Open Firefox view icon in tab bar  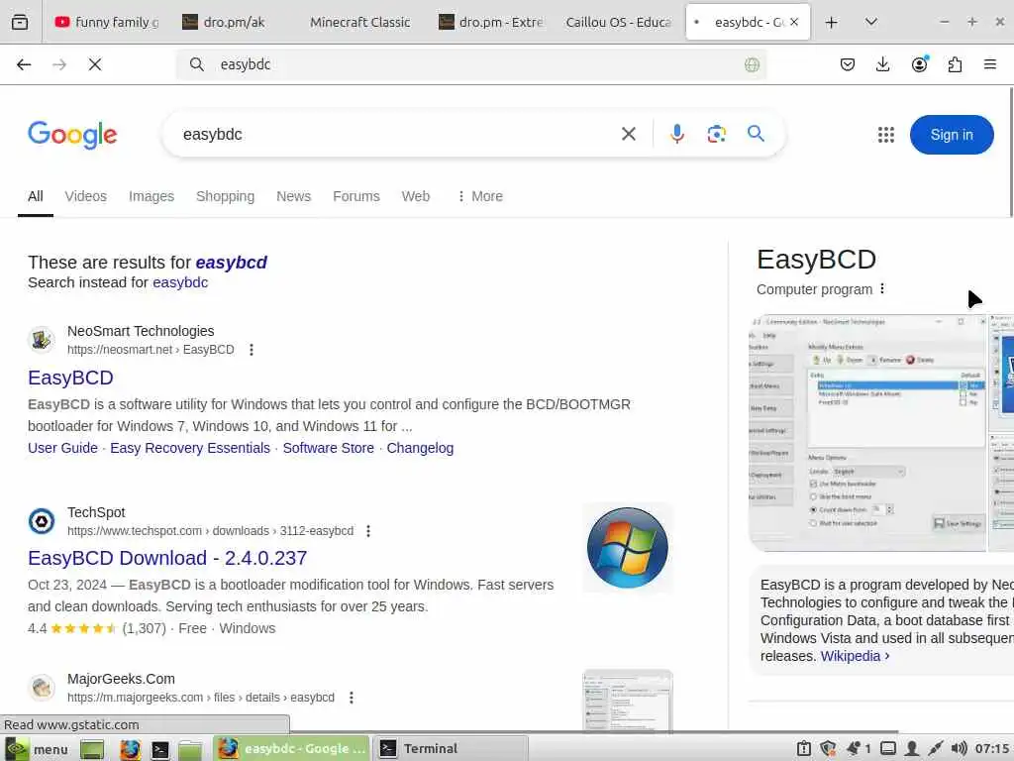20,22
